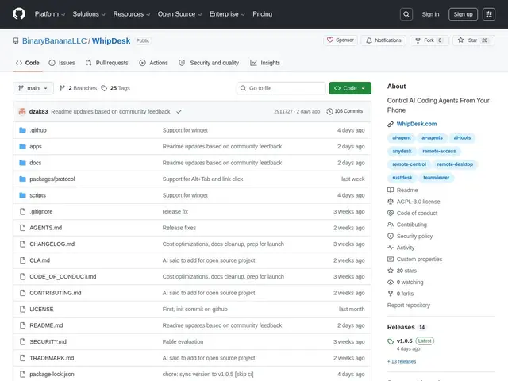The image size is (508, 381).
Task: Click the Sponsor heart button
Action: coord(341,40)
